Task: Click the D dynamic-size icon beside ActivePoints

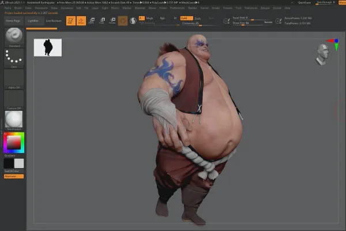Action: [279, 21]
